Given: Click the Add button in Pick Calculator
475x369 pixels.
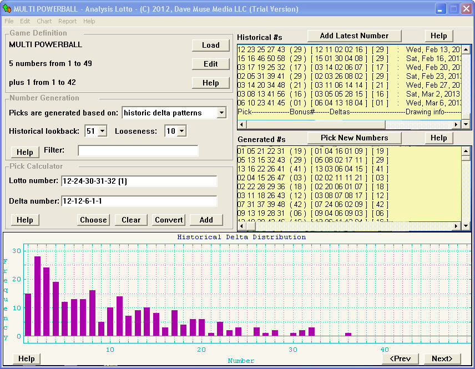Looking at the screenshot, I should (x=206, y=220).
